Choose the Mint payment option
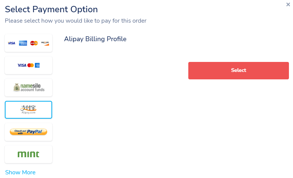293x178 pixels. click(28, 154)
